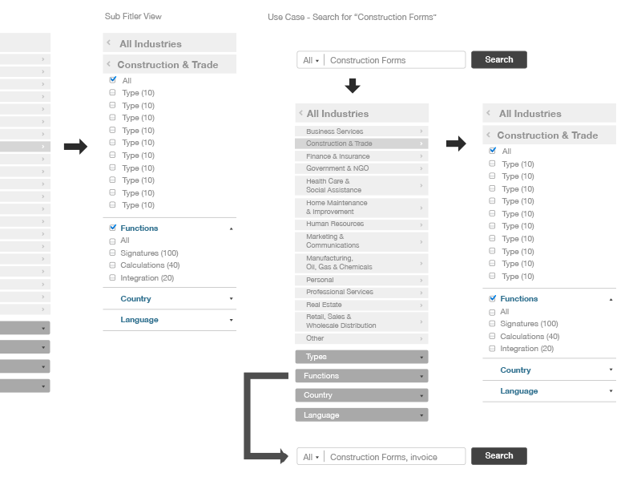Click back chevron beside Construction & Trade in Sub Filter View
This screenshot has height=481, width=641.
(x=108, y=64)
